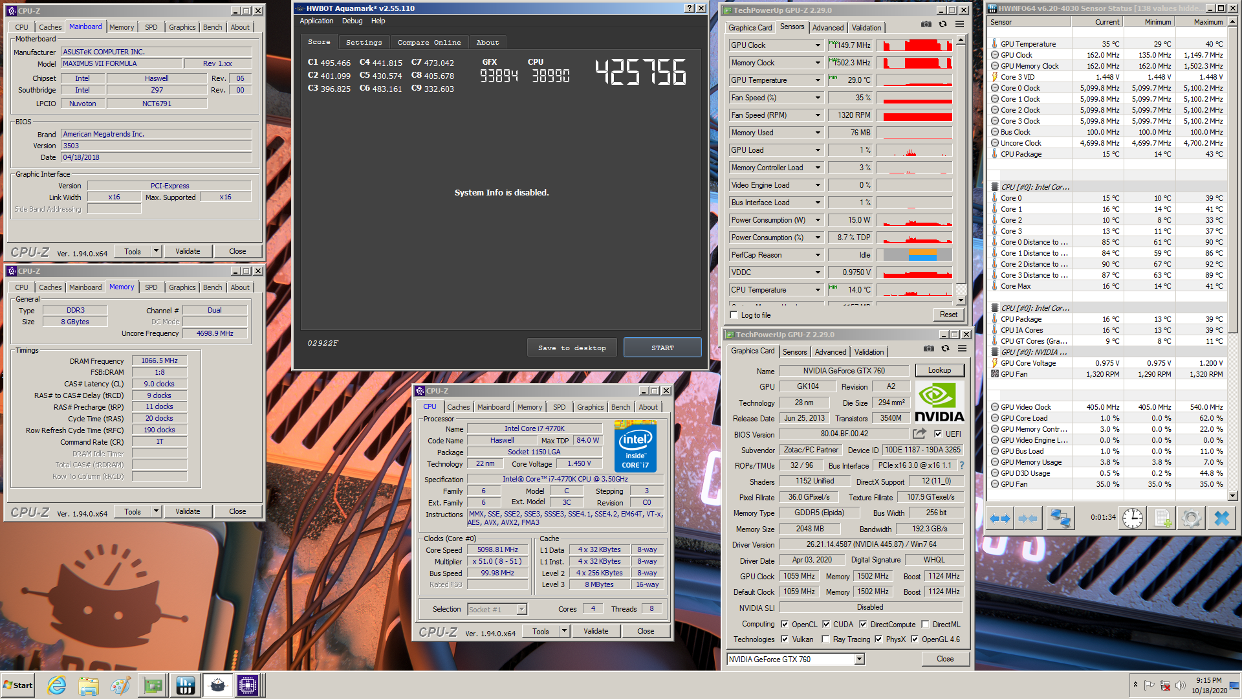Click the HWiNFO clock reset icon

click(x=1133, y=518)
